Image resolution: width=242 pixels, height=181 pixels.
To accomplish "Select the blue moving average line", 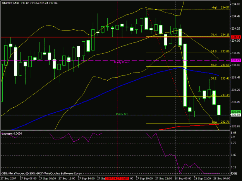I will [x=117, y=87].
